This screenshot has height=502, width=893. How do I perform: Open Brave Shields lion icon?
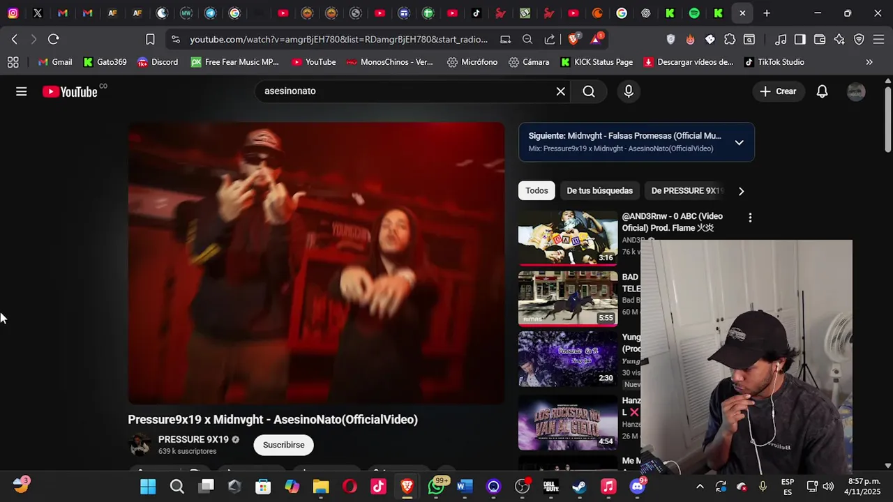(x=574, y=39)
